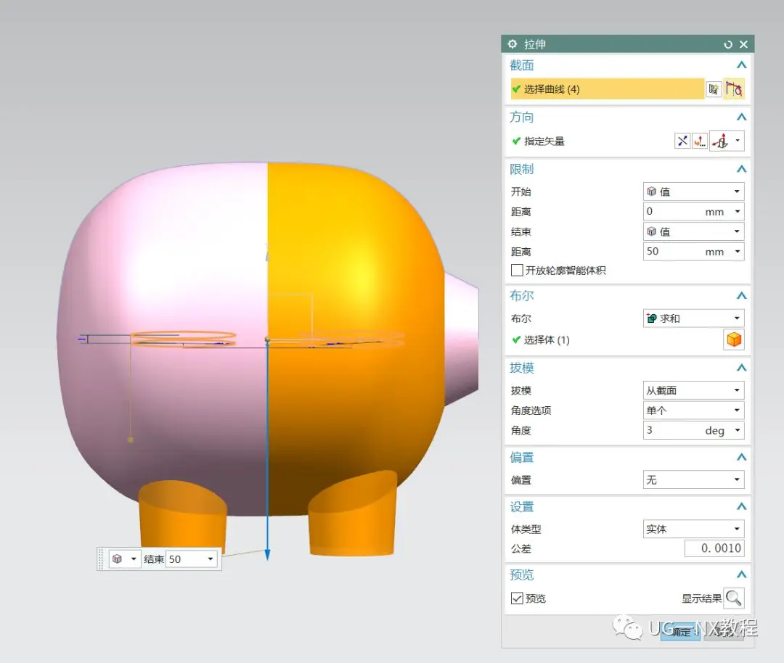Open the gear settings icon of 拉伸 dialog
Viewport: 784px width, 663px height.
(513, 44)
